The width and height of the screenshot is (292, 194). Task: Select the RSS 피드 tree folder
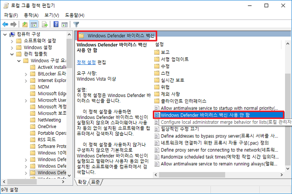43,139
